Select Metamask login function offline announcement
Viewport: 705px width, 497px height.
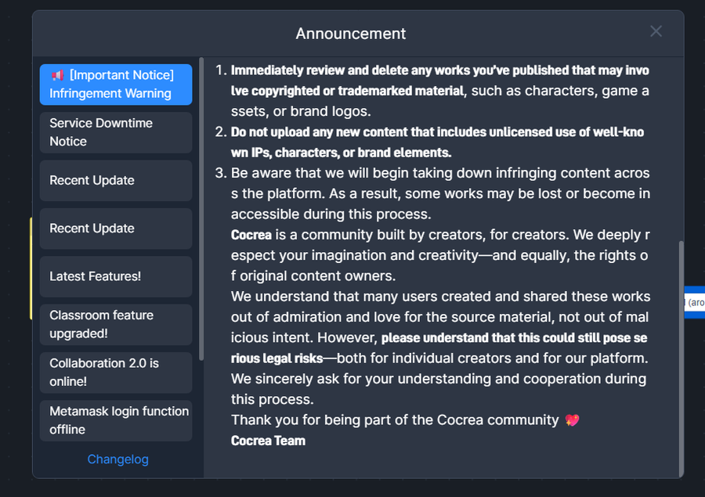point(116,421)
